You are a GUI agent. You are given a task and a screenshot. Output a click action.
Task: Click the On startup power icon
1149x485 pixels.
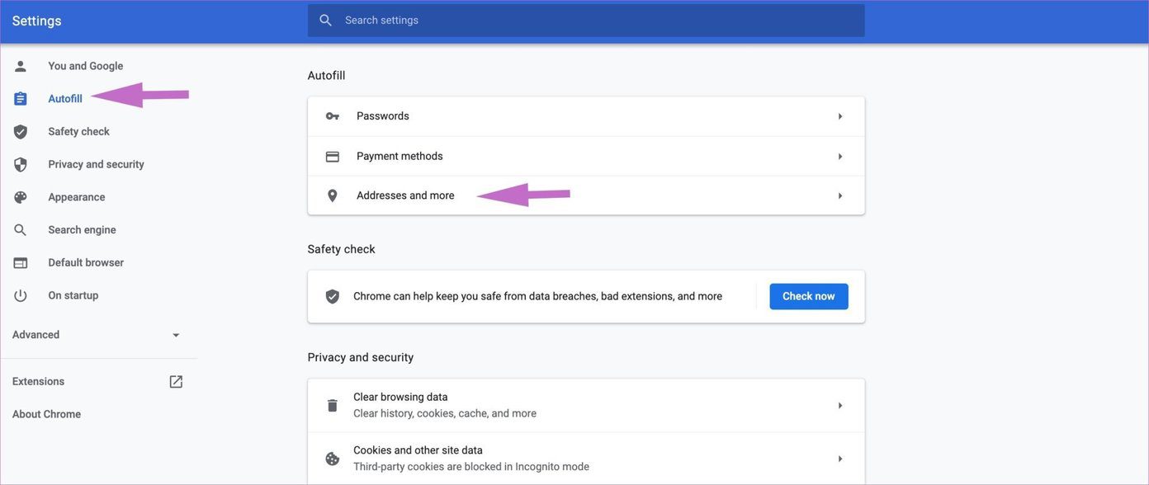21,295
